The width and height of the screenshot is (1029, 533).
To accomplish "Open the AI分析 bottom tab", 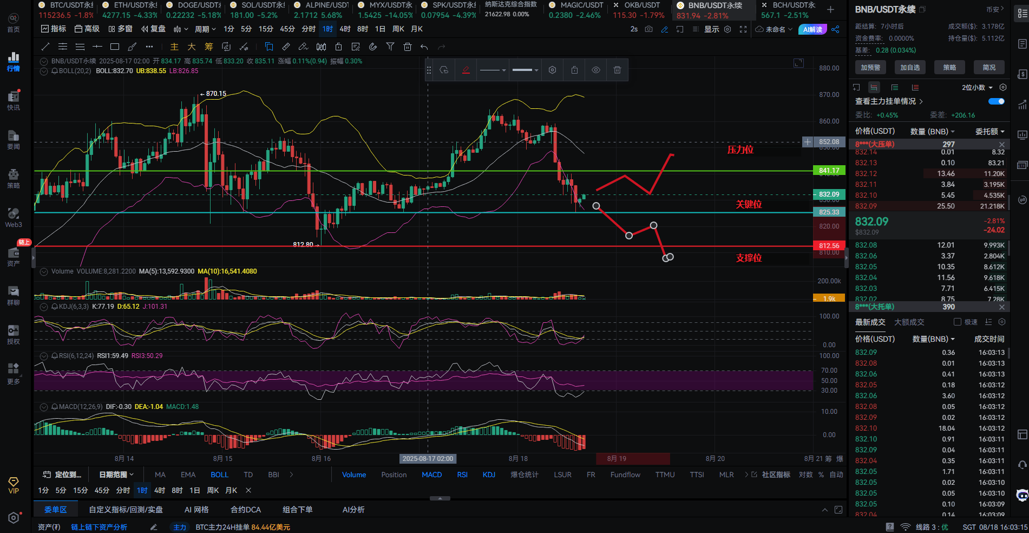I will point(353,510).
